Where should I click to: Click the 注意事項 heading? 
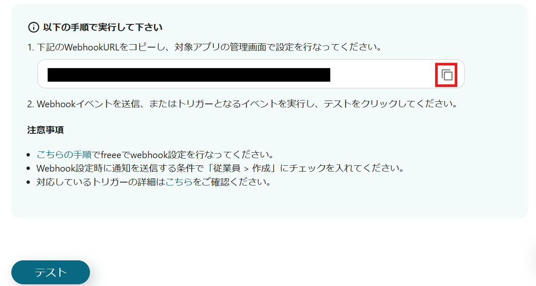tap(45, 130)
